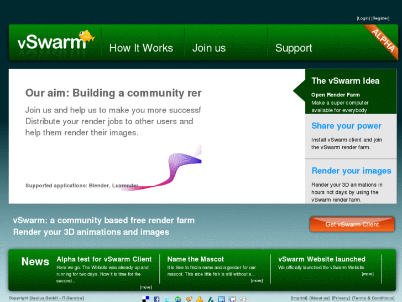Click 'Our aim: Building a community' heading
Viewport: 402px width, 302px height.
pos(113,93)
